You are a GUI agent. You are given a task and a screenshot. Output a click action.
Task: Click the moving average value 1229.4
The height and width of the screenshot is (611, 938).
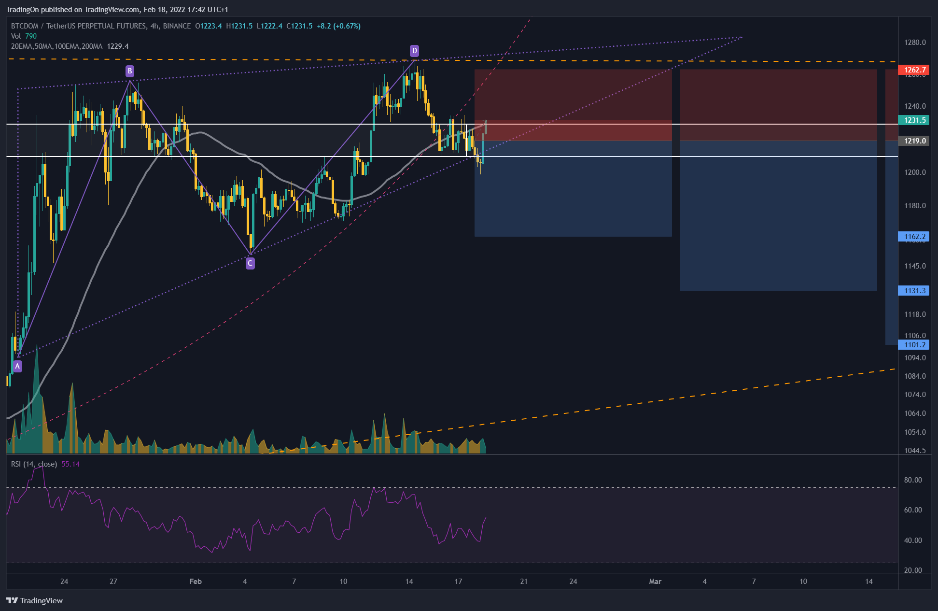118,46
